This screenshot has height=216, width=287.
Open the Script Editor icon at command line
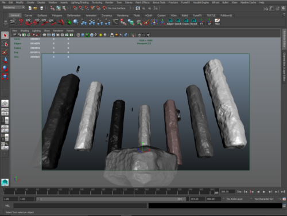click(284, 206)
